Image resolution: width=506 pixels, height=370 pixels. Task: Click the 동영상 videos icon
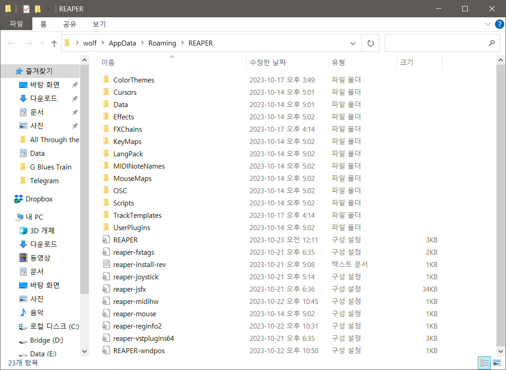pos(23,257)
